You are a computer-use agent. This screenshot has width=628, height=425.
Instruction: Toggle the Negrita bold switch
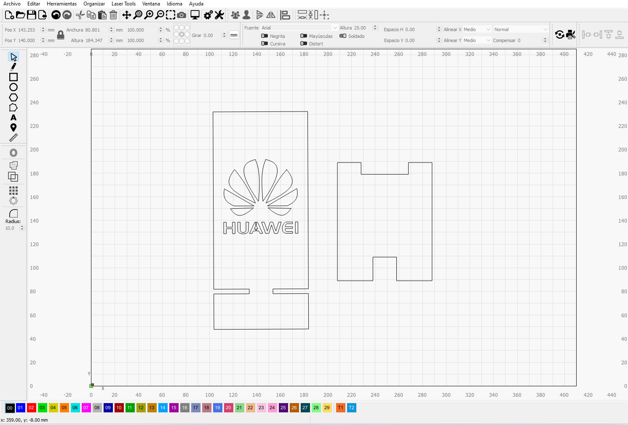(x=265, y=36)
